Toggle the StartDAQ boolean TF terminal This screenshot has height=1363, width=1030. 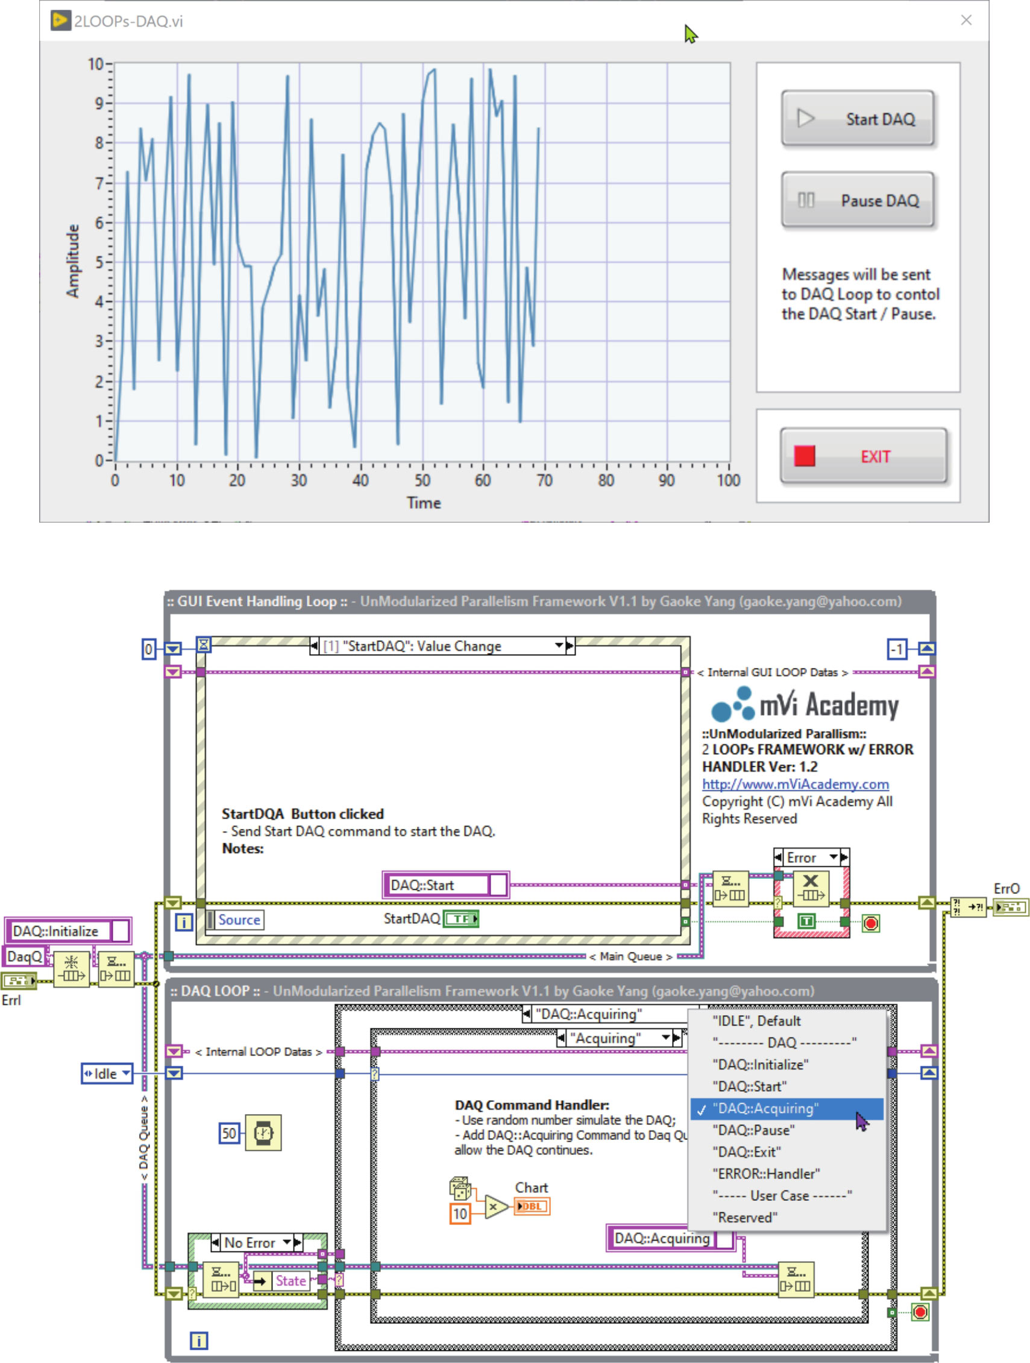461,919
